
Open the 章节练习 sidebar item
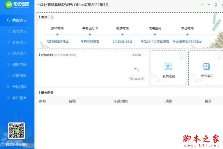[17, 31]
